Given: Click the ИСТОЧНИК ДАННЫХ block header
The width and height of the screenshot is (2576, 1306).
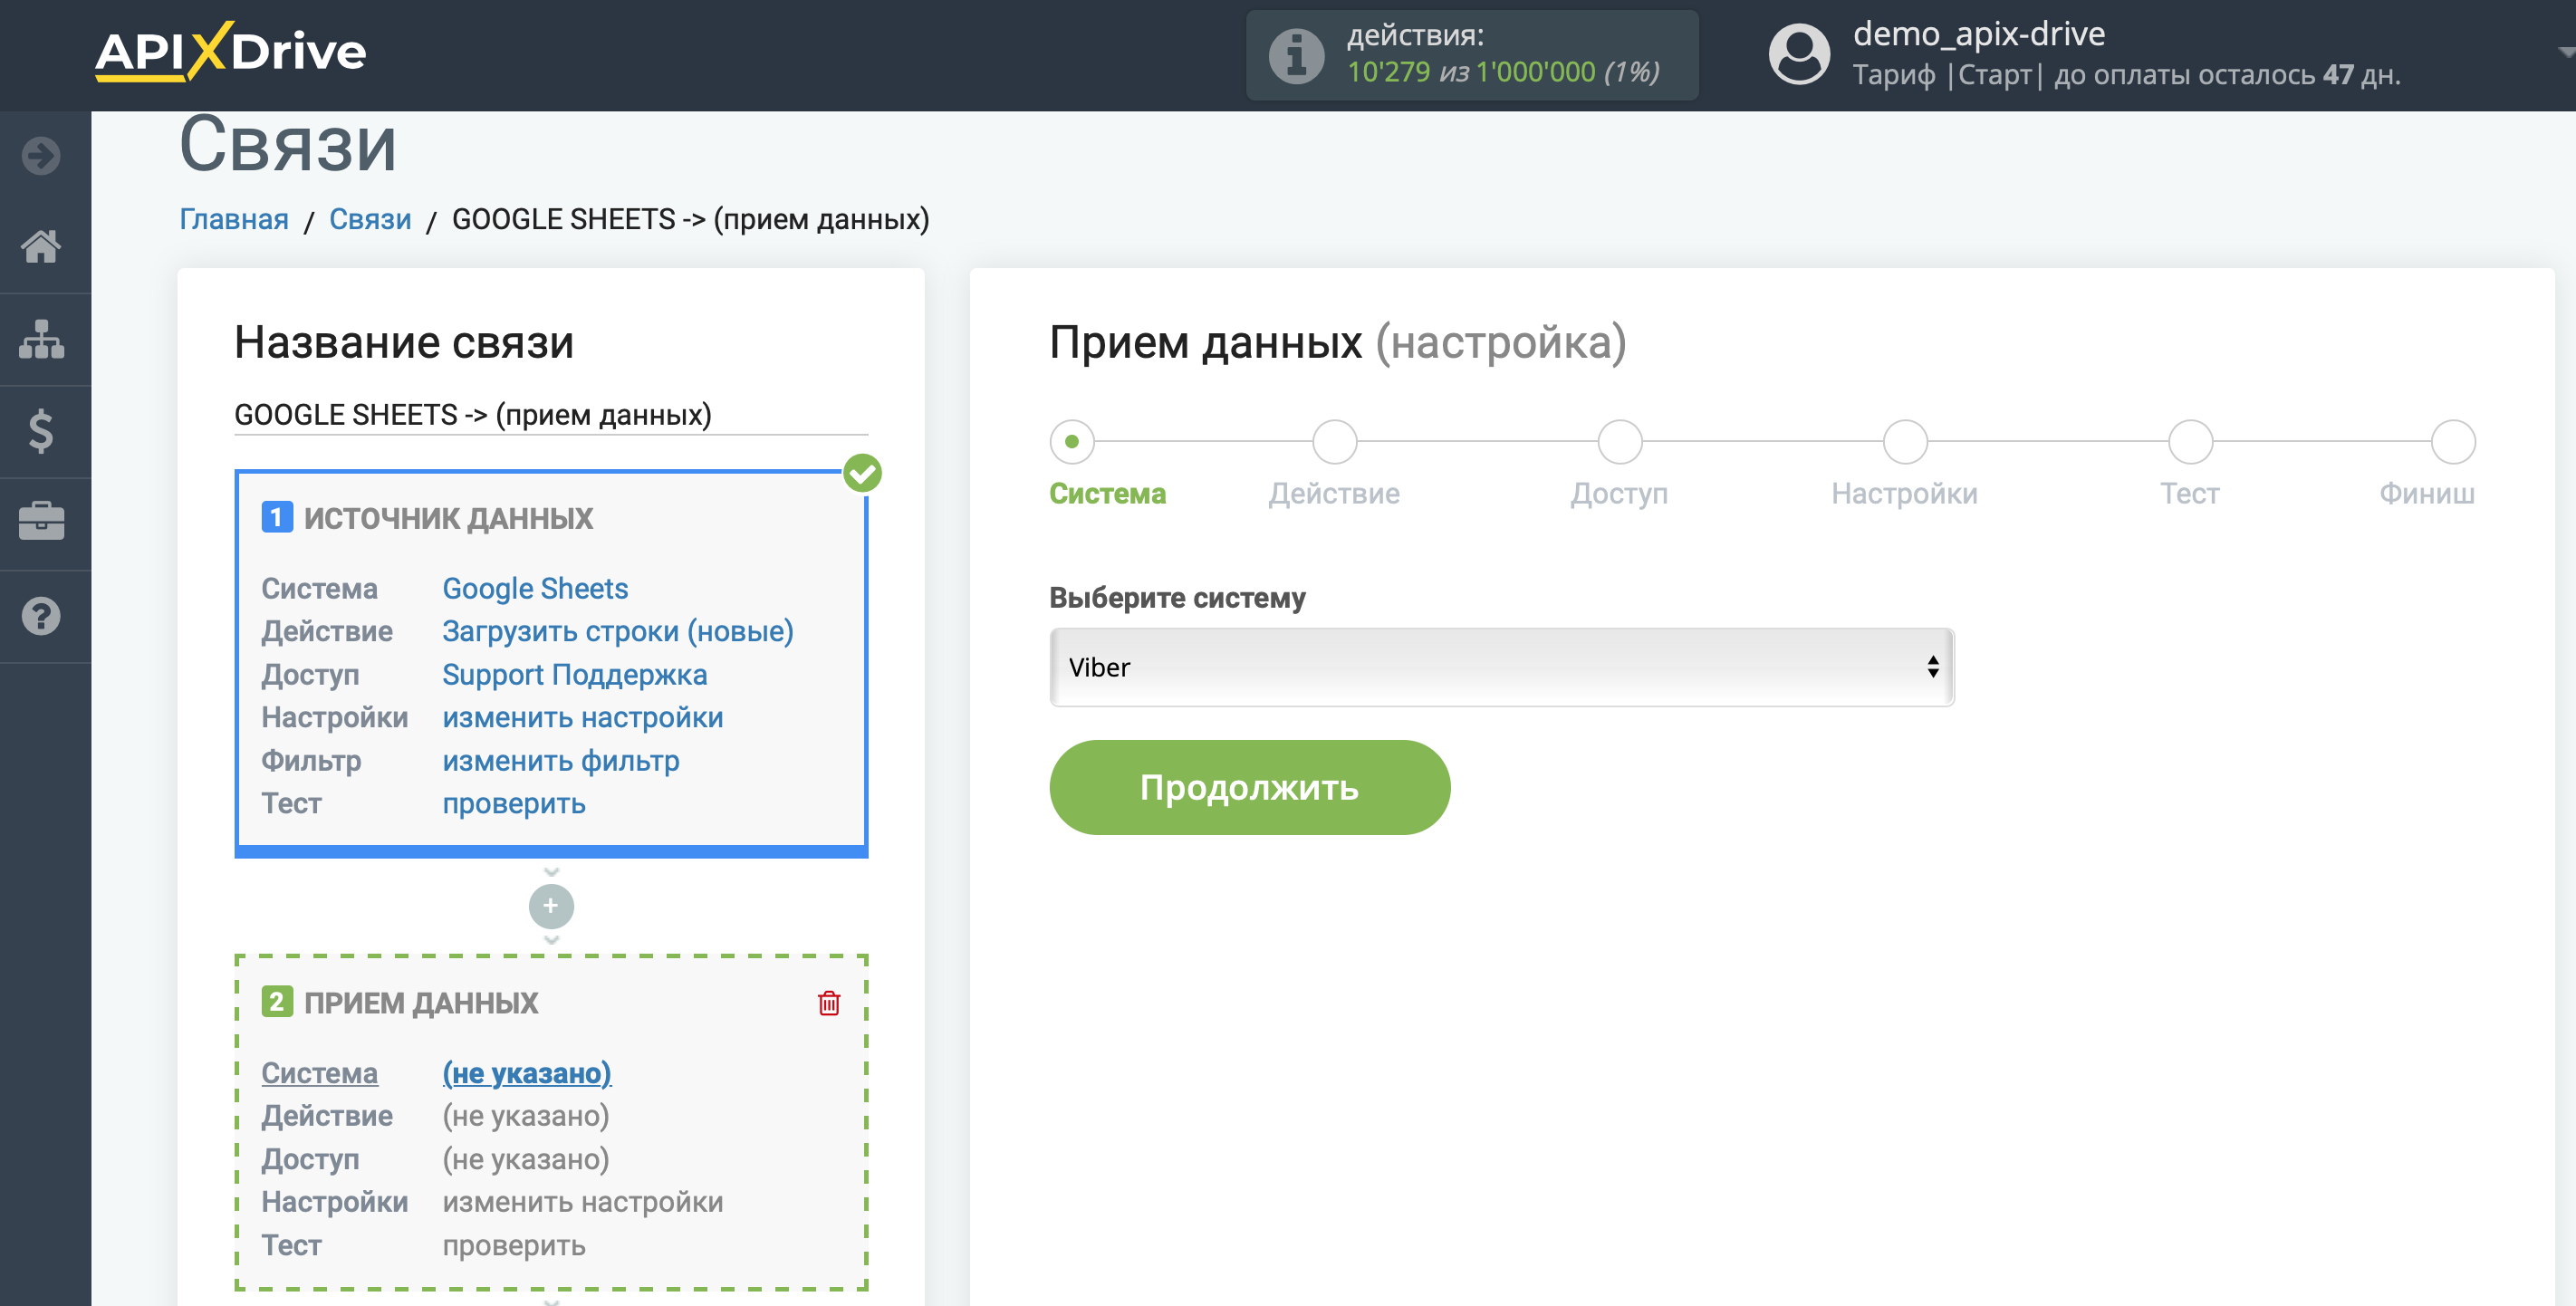Looking at the screenshot, I should 448,518.
